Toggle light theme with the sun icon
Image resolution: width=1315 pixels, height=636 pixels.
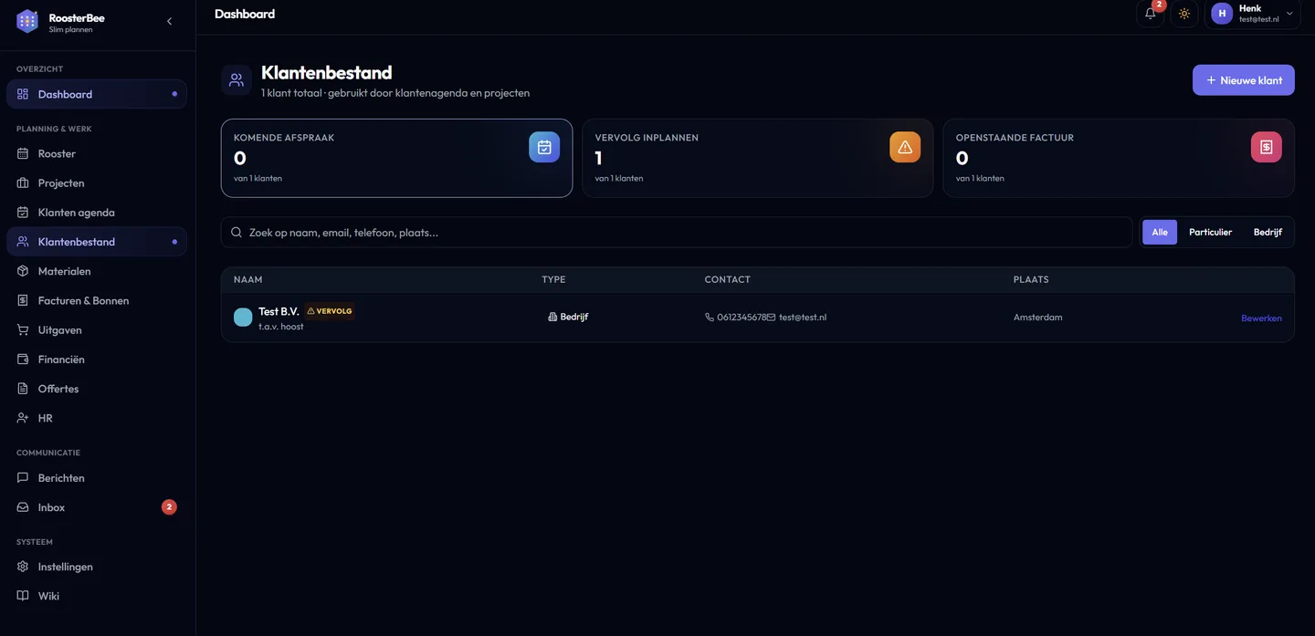pos(1184,14)
